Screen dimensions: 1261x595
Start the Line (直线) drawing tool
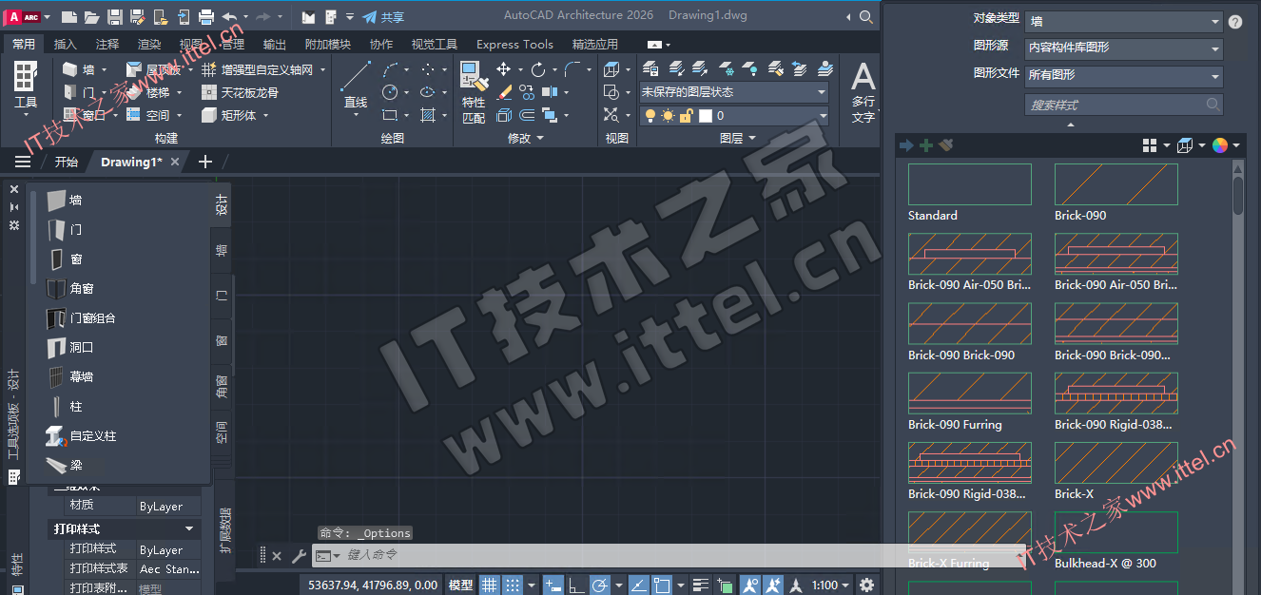[x=356, y=86]
